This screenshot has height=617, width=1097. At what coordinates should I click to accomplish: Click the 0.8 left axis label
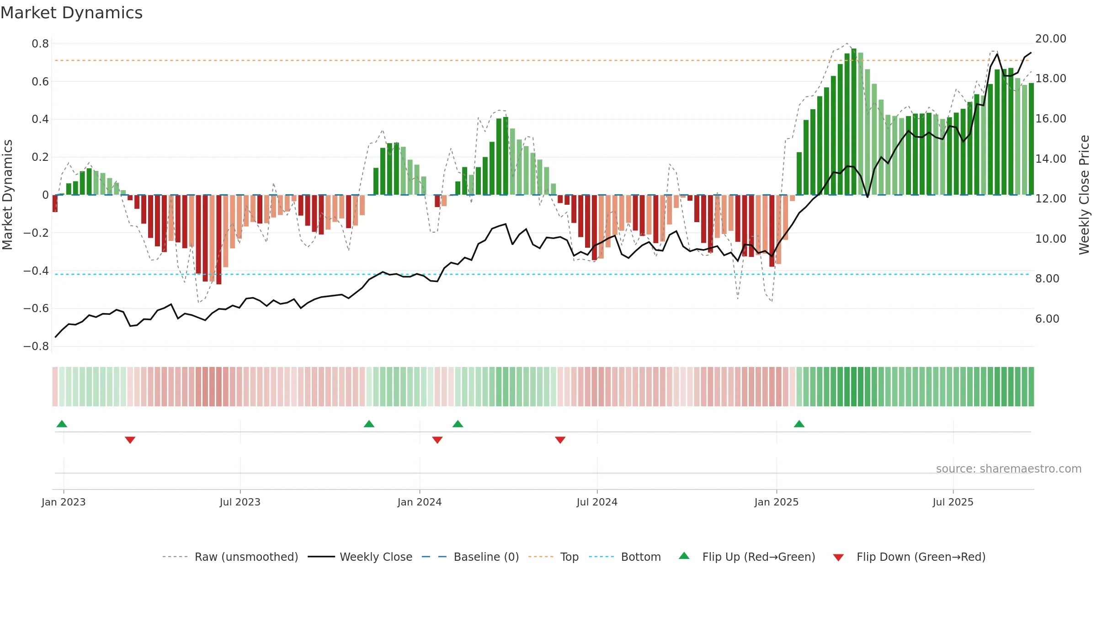tap(40, 44)
